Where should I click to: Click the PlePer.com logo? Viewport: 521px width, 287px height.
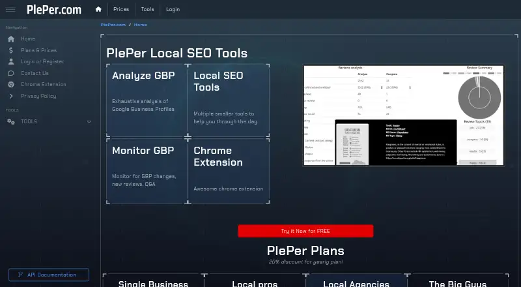[x=54, y=10]
